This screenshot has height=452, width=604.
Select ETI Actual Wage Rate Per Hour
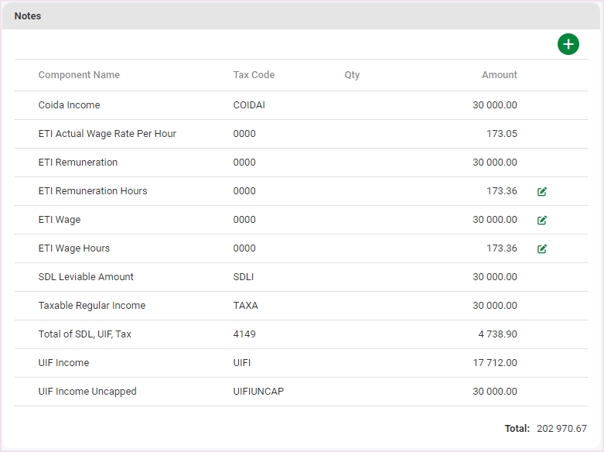[x=107, y=134]
